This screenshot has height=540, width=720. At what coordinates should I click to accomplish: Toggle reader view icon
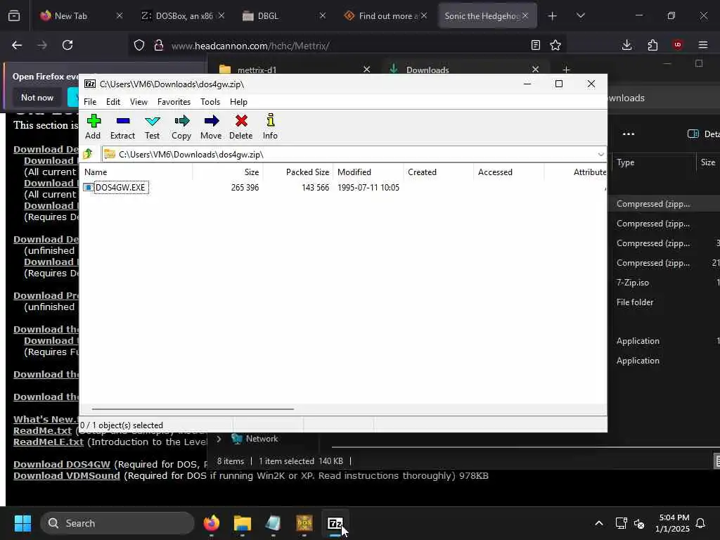pos(535,45)
